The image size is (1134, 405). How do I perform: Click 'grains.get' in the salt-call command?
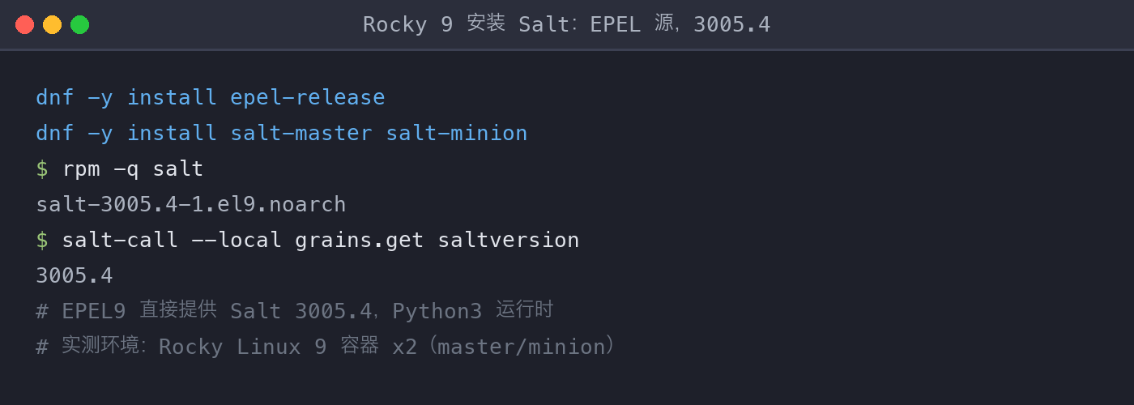tap(360, 240)
